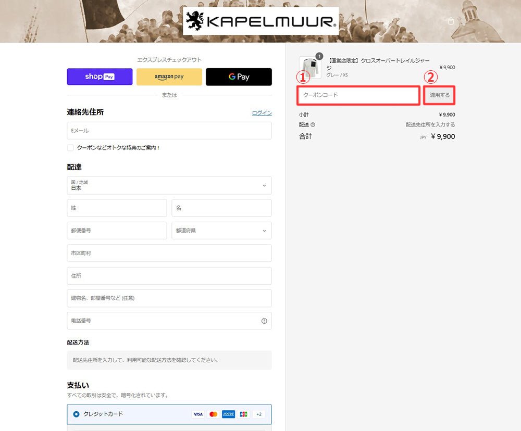Click the shipping info question icon
521x431 pixels.
click(x=313, y=125)
